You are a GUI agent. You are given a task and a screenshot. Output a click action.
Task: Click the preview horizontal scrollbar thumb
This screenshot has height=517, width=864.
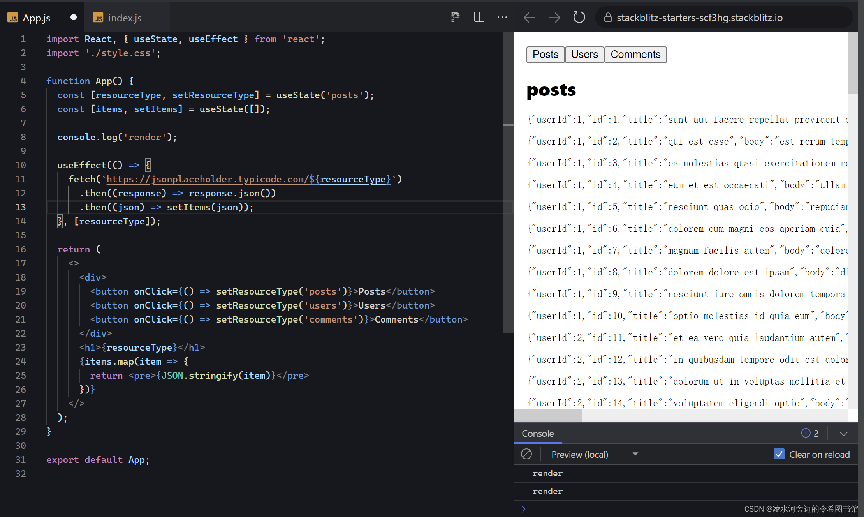pyautogui.click(x=548, y=416)
